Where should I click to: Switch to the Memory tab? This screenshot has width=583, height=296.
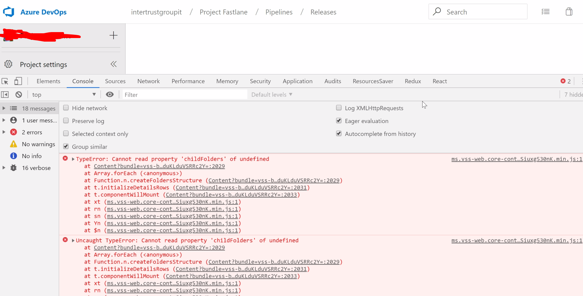pos(227,81)
